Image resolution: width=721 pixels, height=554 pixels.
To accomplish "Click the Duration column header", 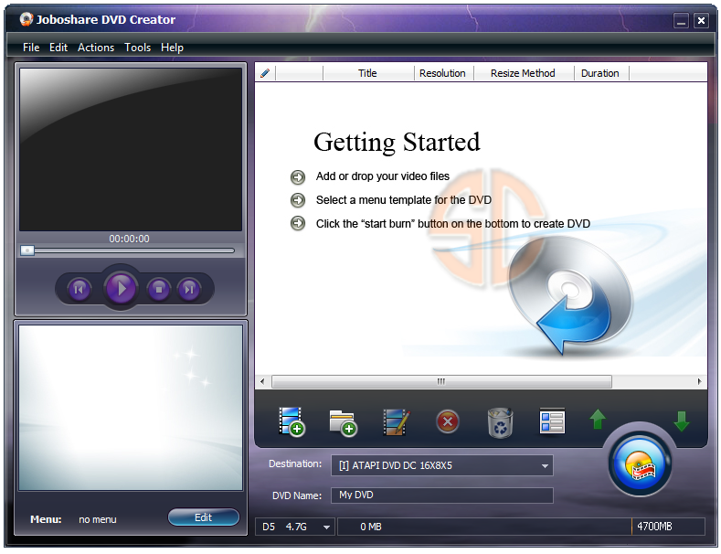I will pos(600,73).
